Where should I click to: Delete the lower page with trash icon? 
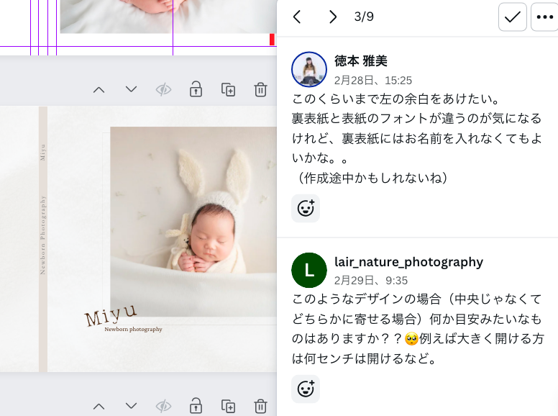[x=260, y=406]
